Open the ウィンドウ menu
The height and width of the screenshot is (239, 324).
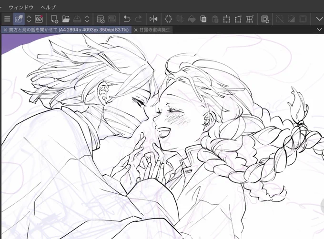tap(21, 7)
